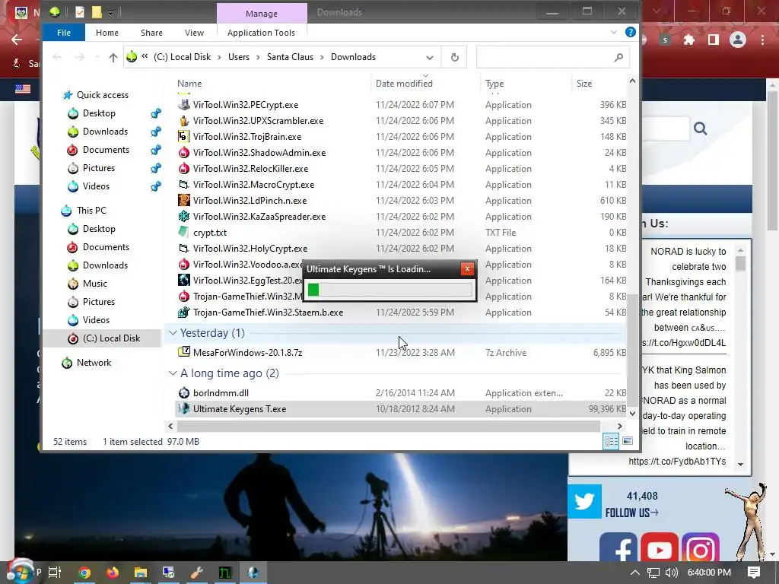779x584 pixels.
Task: Select Ultimate Keygens T.exe icon
Action: (x=184, y=408)
